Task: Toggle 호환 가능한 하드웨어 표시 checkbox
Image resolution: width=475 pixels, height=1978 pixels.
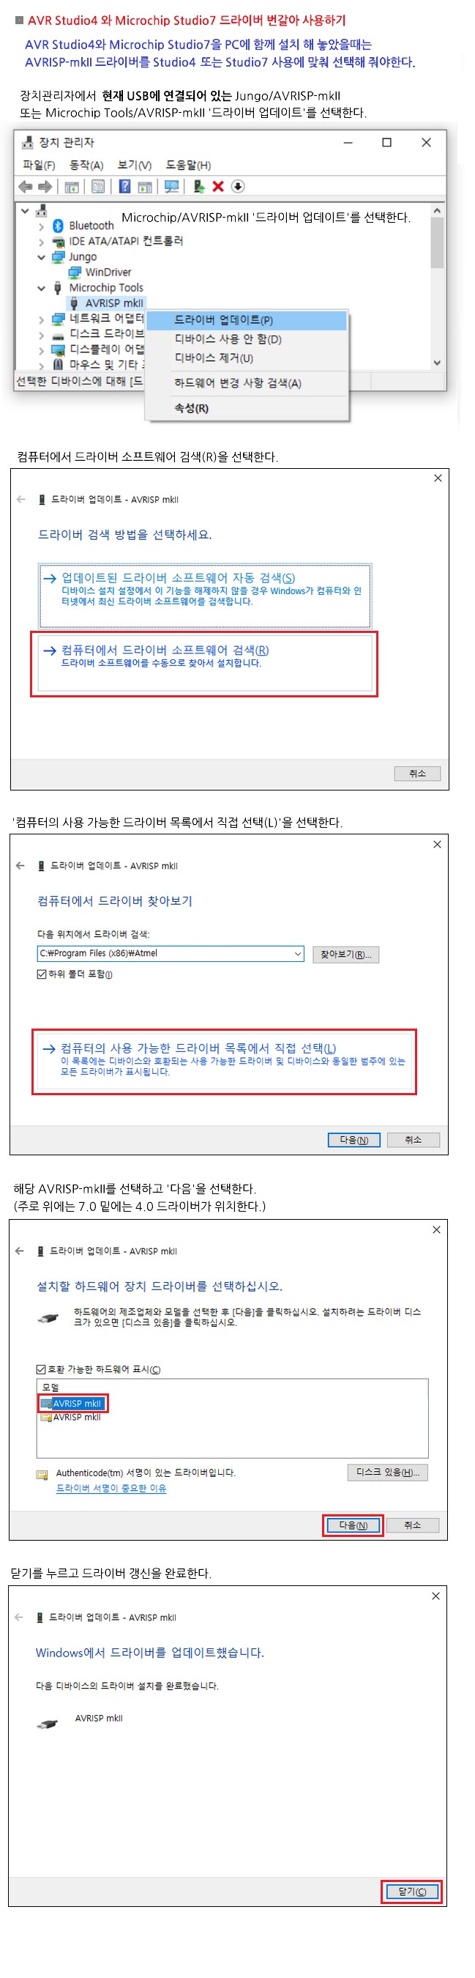Action: (x=42, y=1369)
